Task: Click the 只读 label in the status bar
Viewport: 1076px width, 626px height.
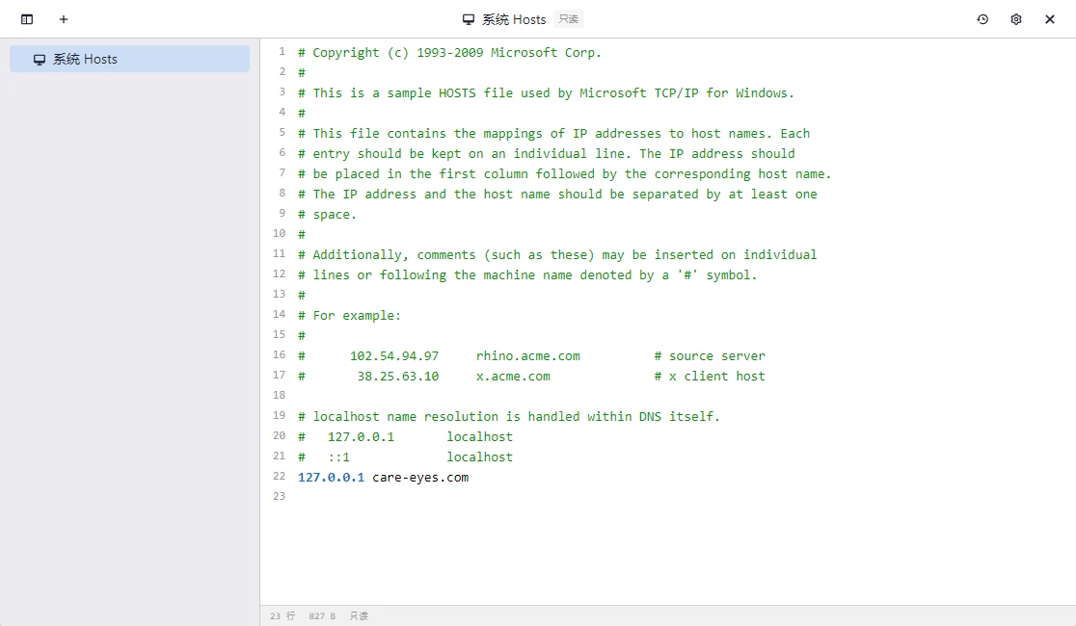Action: (359, 616)
